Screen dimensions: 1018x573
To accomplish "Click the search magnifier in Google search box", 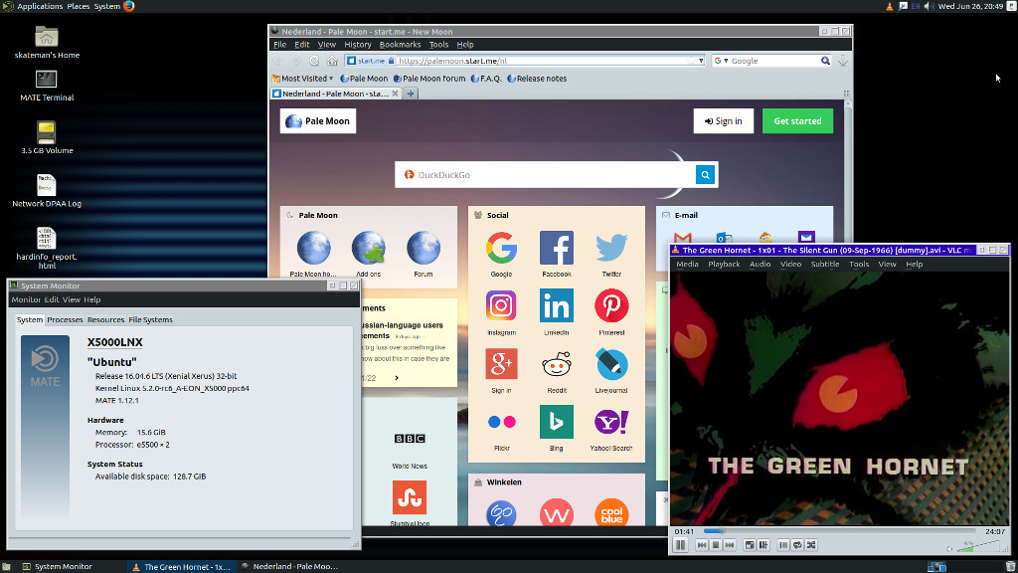I will (x=825, y=61).
